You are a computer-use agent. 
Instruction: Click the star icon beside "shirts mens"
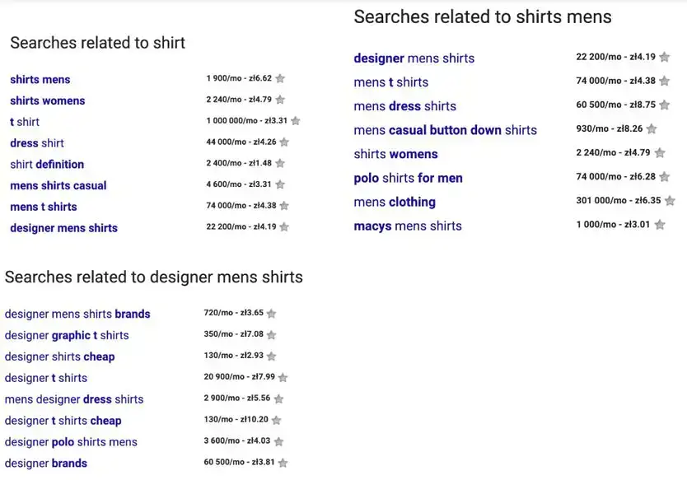point(280,79)
